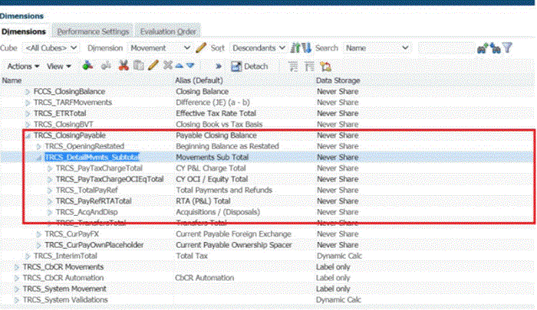Expand the TRCS_CbCR Movements member
The image size is (537, 310).
tap(16, 267)
